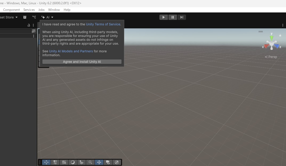Click the overlay drag handle beside the orientation gizmo
Image resolution: width=286 pixels, height=166 pixels.
coord(261,32)
